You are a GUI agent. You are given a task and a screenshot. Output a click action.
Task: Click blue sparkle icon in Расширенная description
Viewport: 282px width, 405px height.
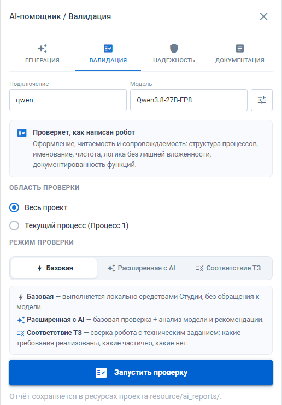21,320
